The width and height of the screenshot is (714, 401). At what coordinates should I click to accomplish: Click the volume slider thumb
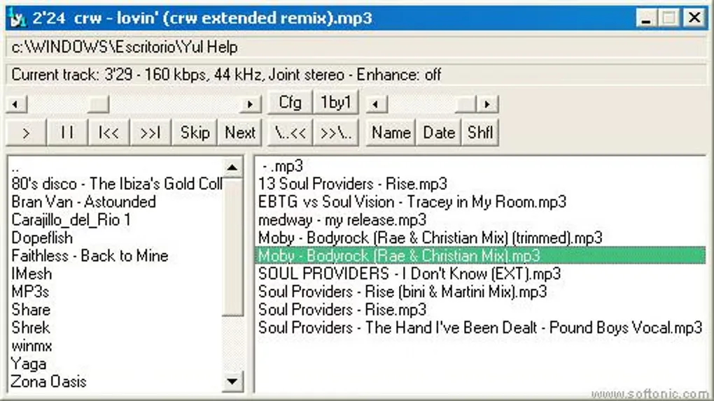tap(465, 104)
